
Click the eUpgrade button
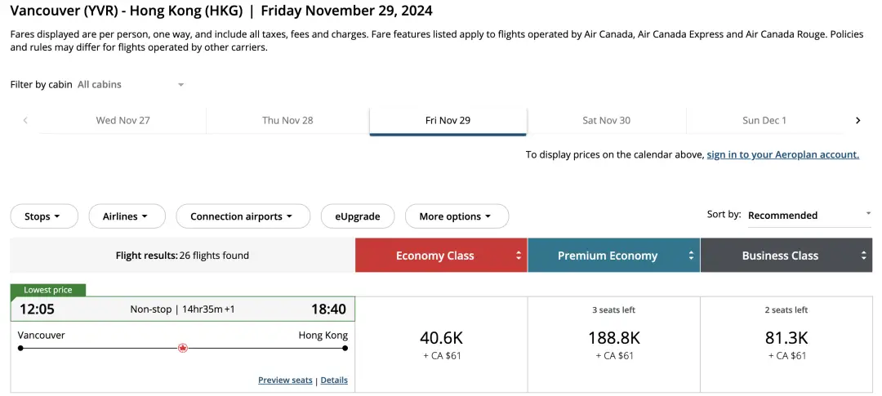(358, 216)
